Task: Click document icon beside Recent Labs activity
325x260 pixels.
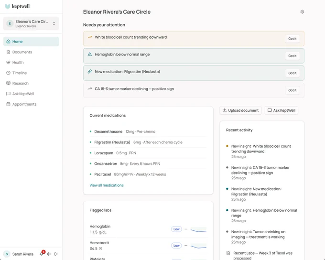Action: pos(228,253)
